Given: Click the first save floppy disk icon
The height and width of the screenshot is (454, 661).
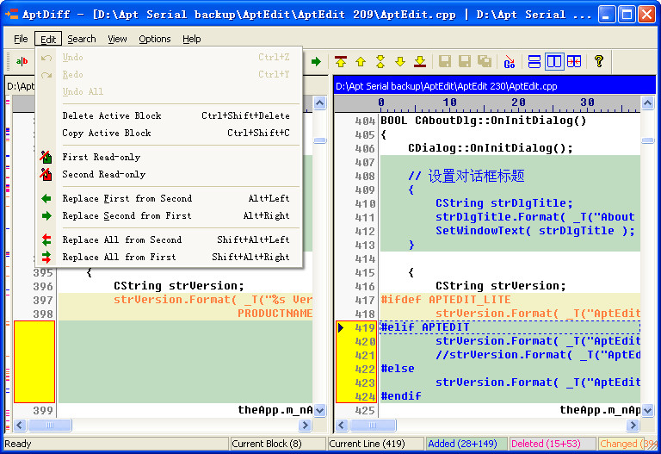Looking at the screenshot, I should point(445,62).
